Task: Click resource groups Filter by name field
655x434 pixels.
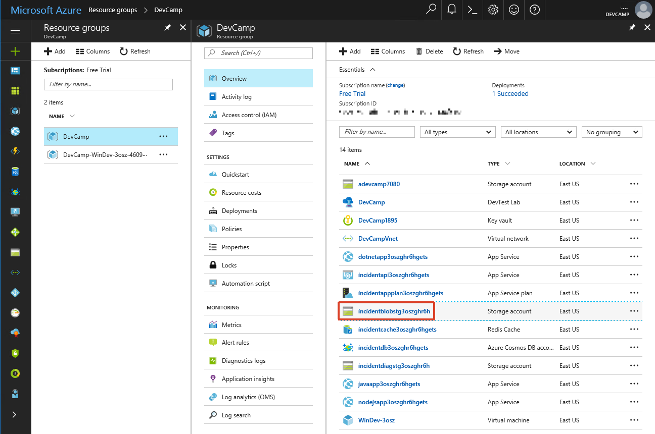Action: [x=108, y=84]
